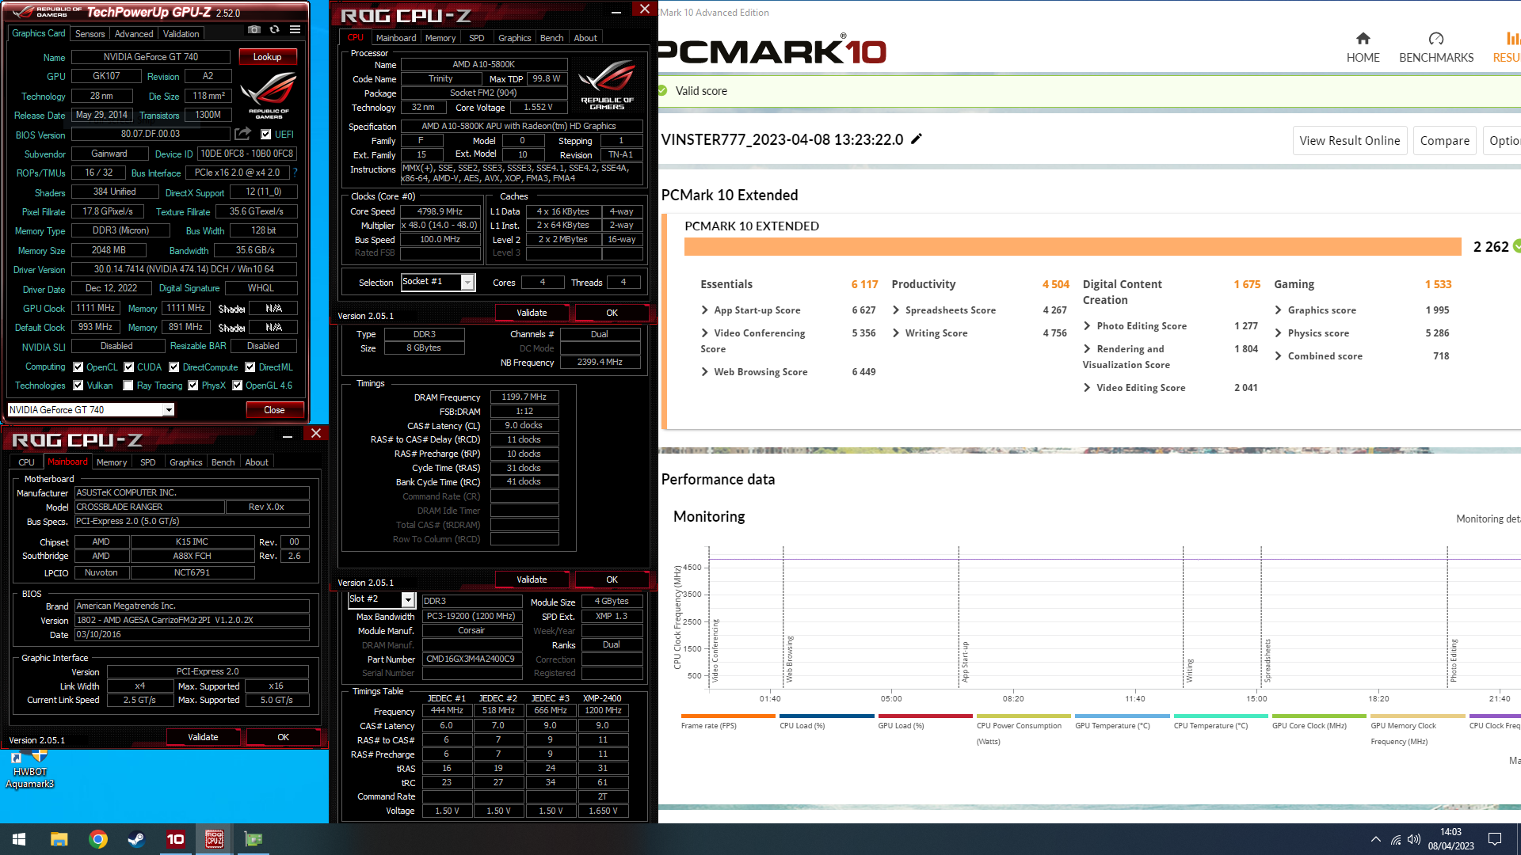
Task: Toggle the OpenCL checkbox
Action: pos(78,367)
